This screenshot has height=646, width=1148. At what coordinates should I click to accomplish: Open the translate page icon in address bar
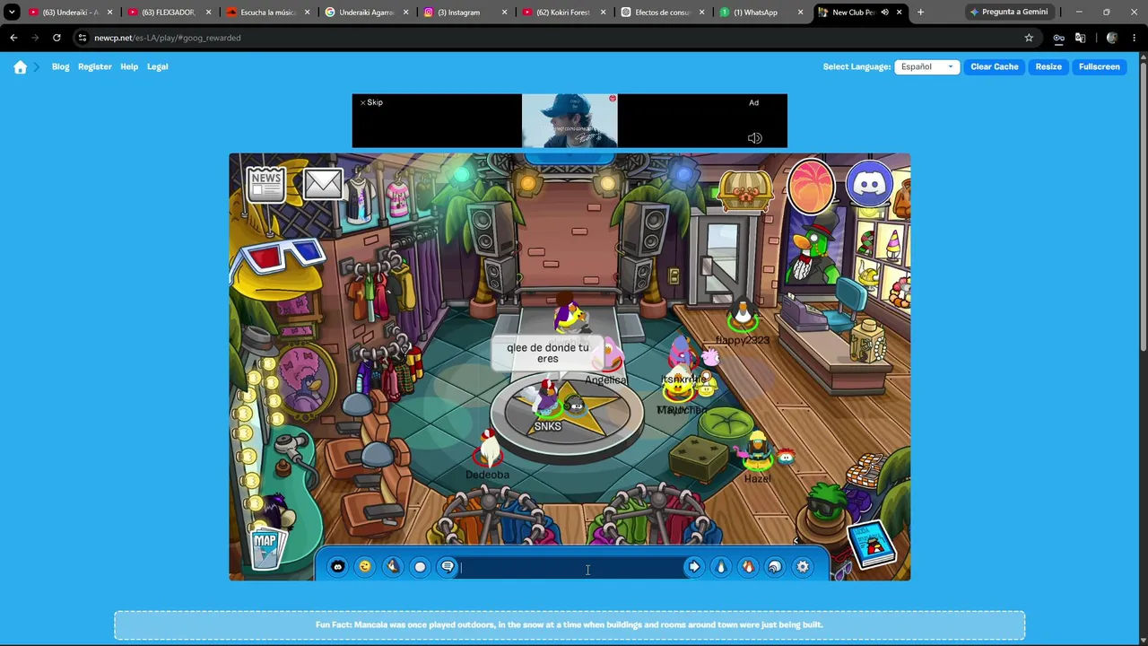[x=1080, y=38]
